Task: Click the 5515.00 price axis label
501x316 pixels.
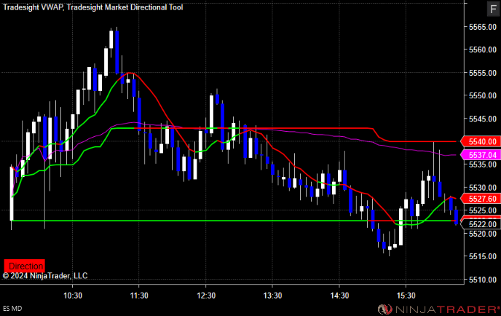Action: click(483, 256)
